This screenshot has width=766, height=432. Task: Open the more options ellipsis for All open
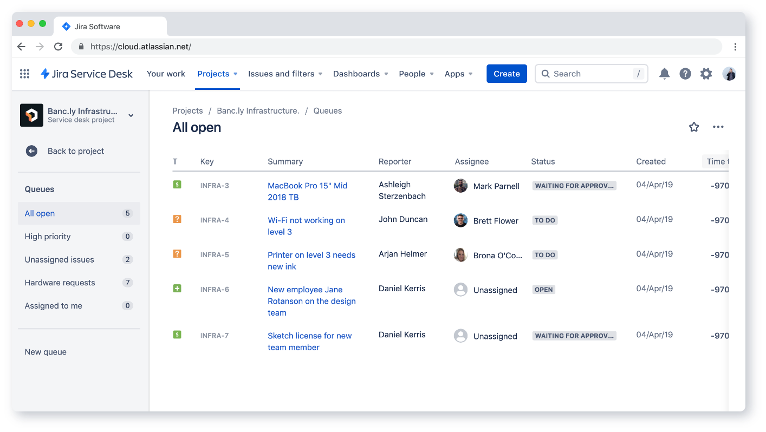tap(718, 127)
